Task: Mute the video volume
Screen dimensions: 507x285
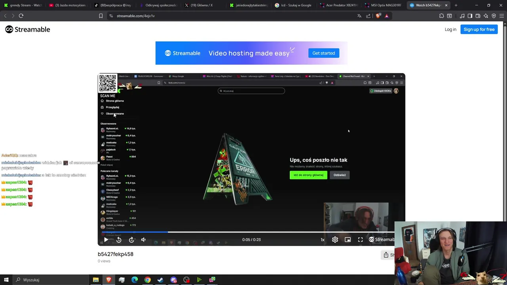Action: [143, 239]
